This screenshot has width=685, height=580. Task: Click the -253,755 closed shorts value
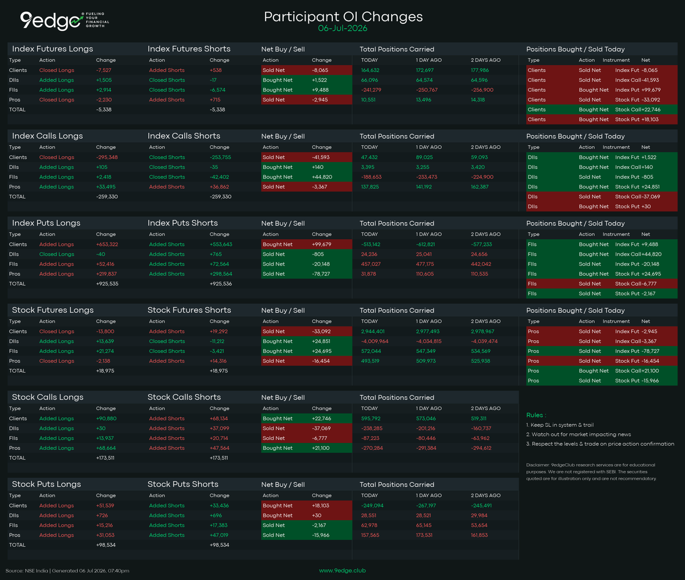[220, 158]
